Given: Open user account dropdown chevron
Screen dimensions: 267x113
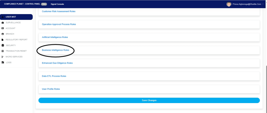Looking at the screenshot, I should 263,4.
